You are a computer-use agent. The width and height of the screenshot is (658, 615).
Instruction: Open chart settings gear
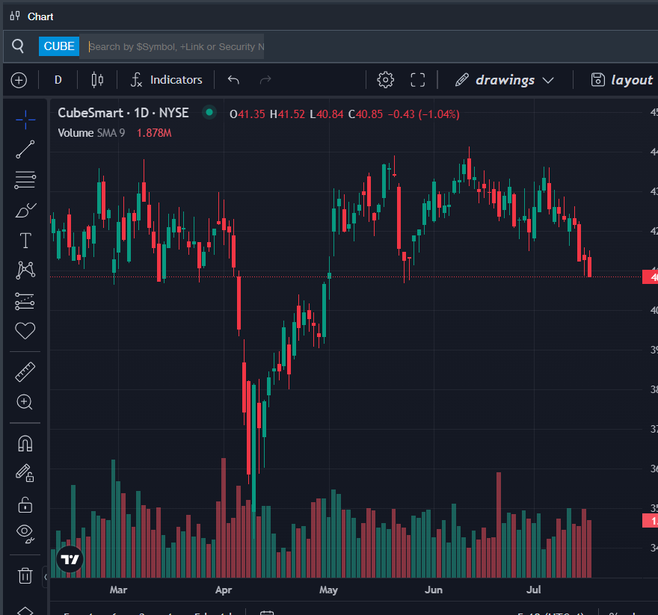pos(385,80)
